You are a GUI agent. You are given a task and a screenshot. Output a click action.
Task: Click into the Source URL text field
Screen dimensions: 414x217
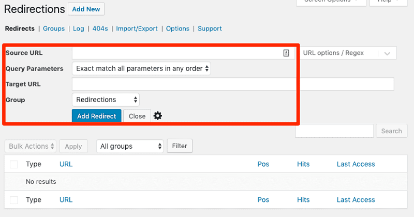176,53
